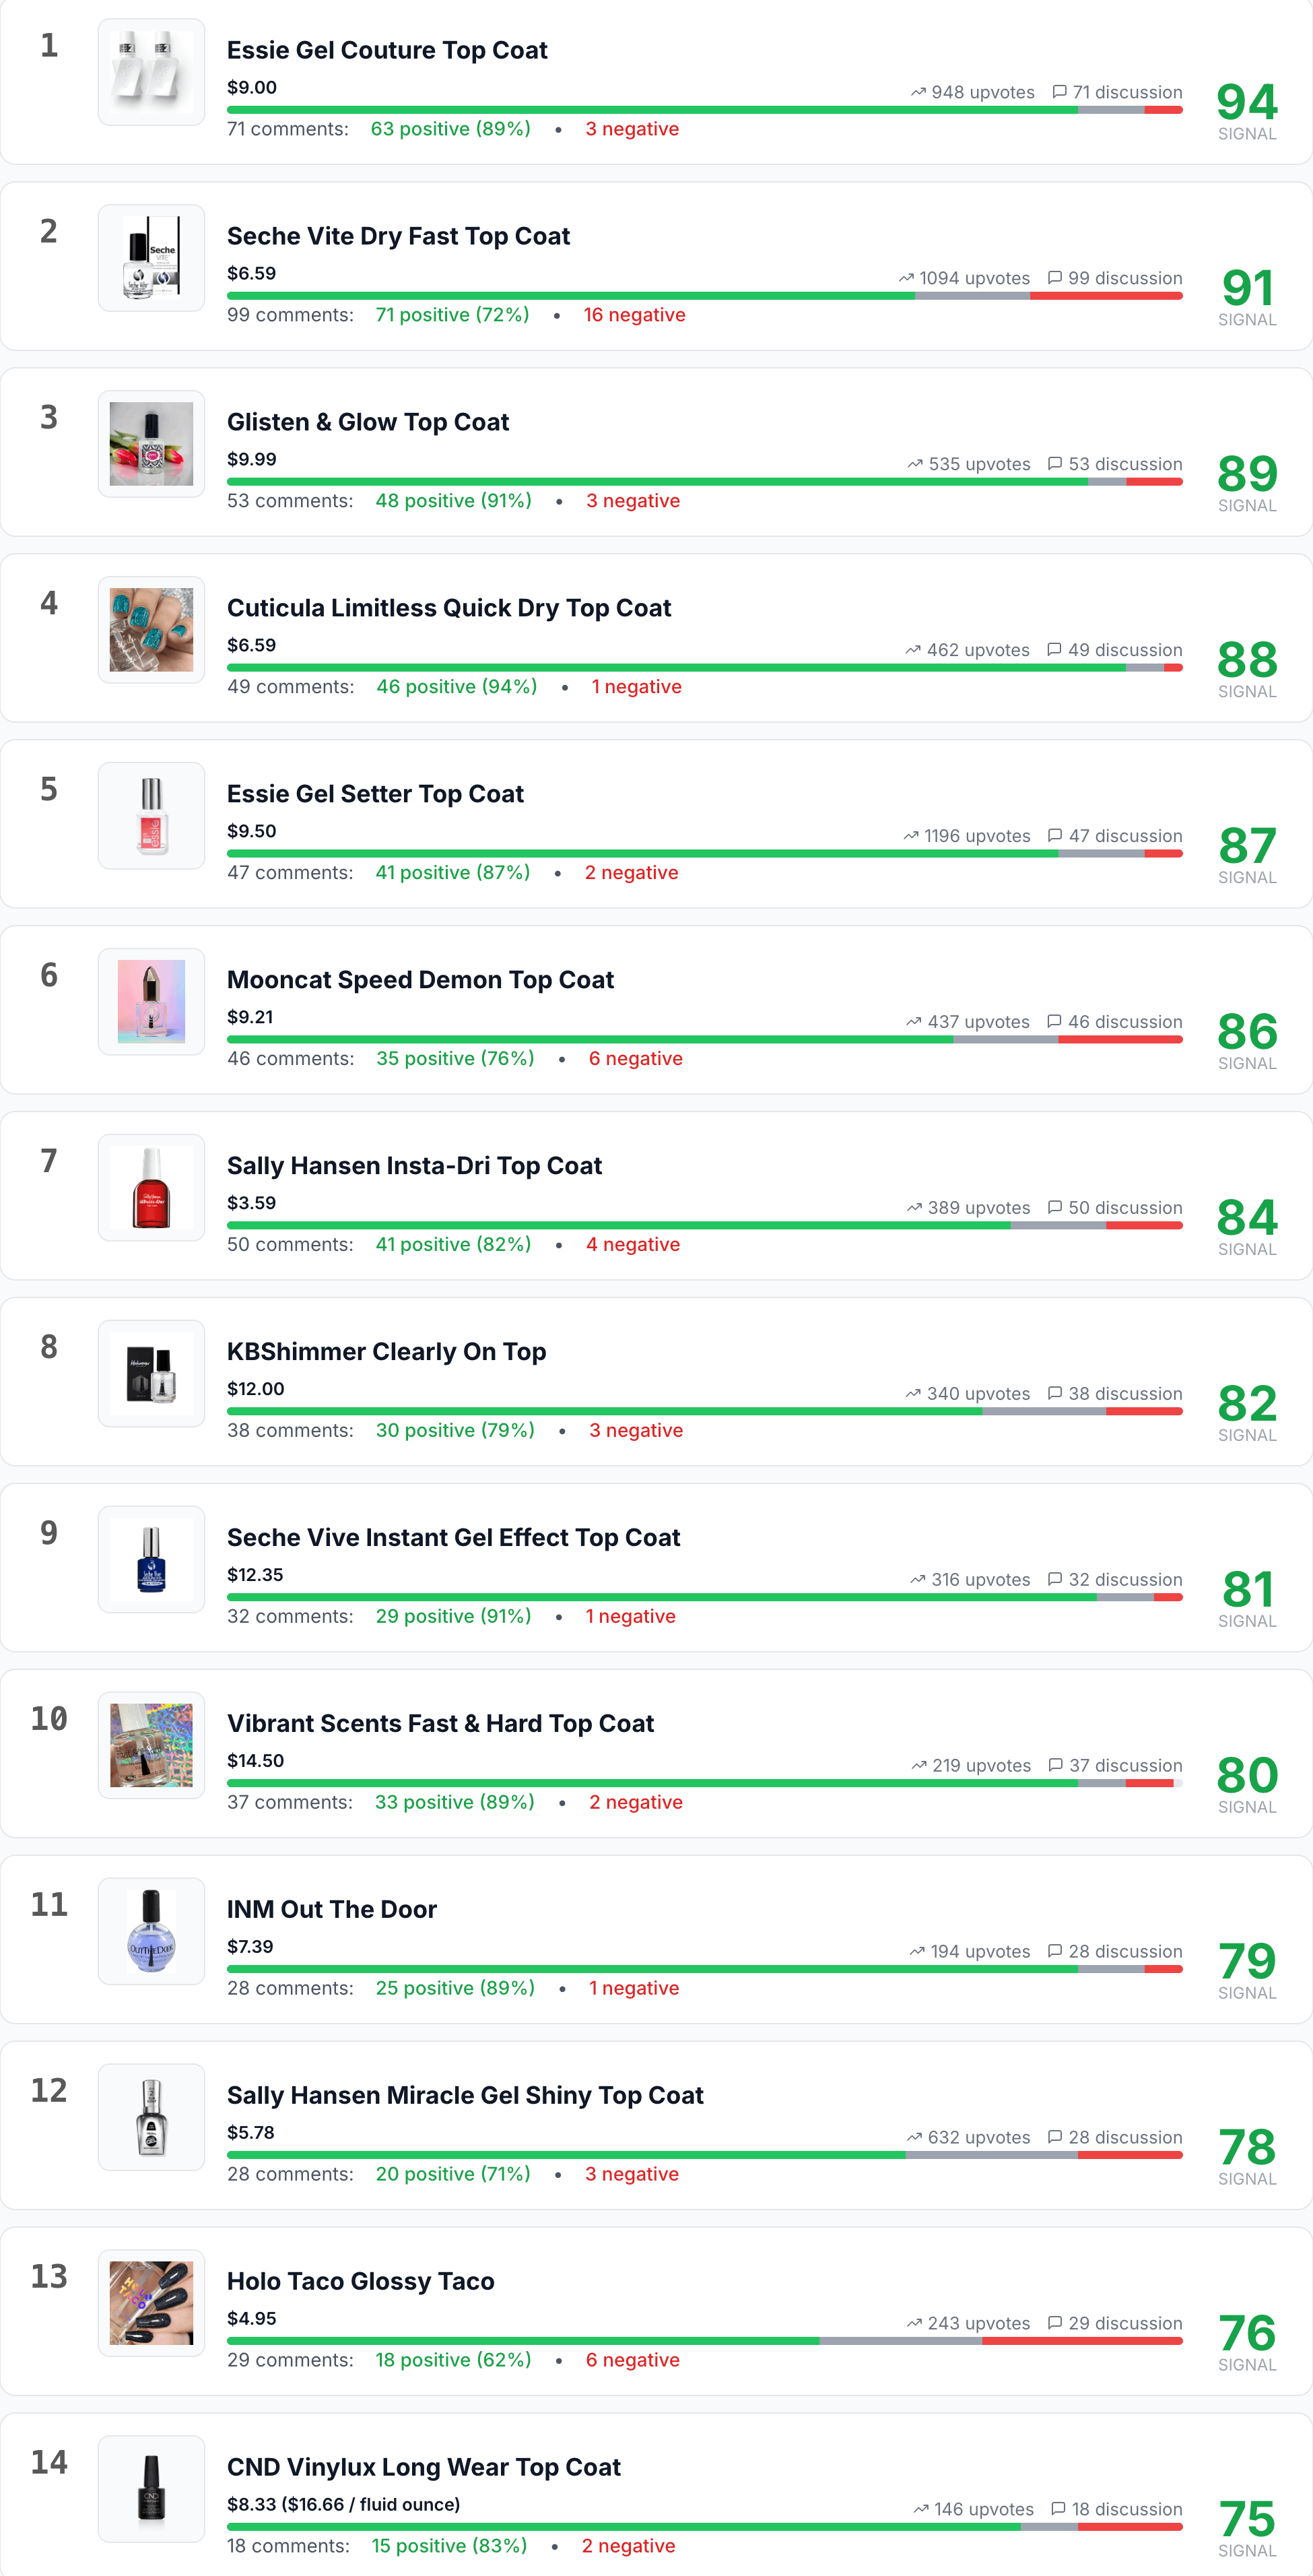Click the discussion icon for KBShimmer Clearly On Top
The image size is (1313, 2576).
click(1054, 1394)
